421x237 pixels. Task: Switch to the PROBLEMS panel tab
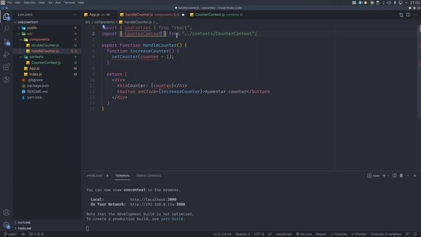click(95, 176)
